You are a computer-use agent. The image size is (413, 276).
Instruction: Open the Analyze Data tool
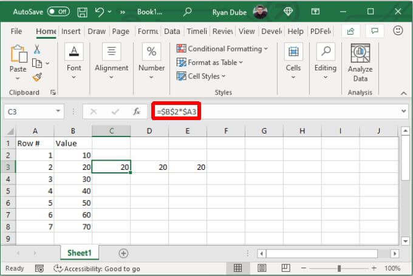point(360,63)
